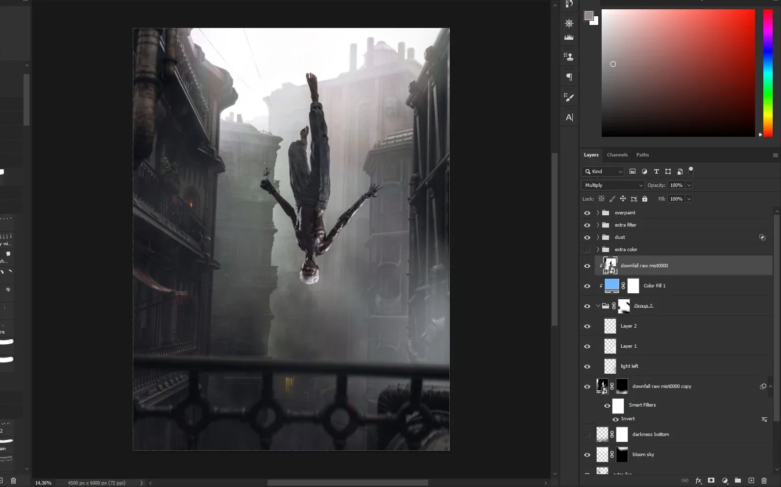
Task: Open the Paragraph panel icon
Action: tap(569, 77)
